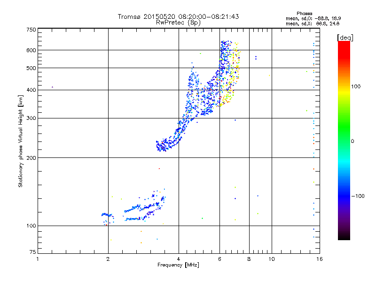Click the 200 km height tick label
Screen dimensions: 376x282
coord(31,158)
